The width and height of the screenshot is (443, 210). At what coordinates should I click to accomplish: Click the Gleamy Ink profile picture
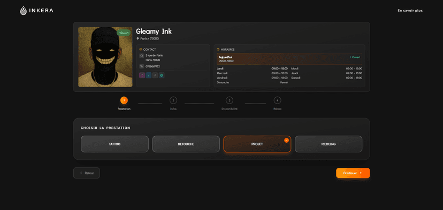click(105, 57)
